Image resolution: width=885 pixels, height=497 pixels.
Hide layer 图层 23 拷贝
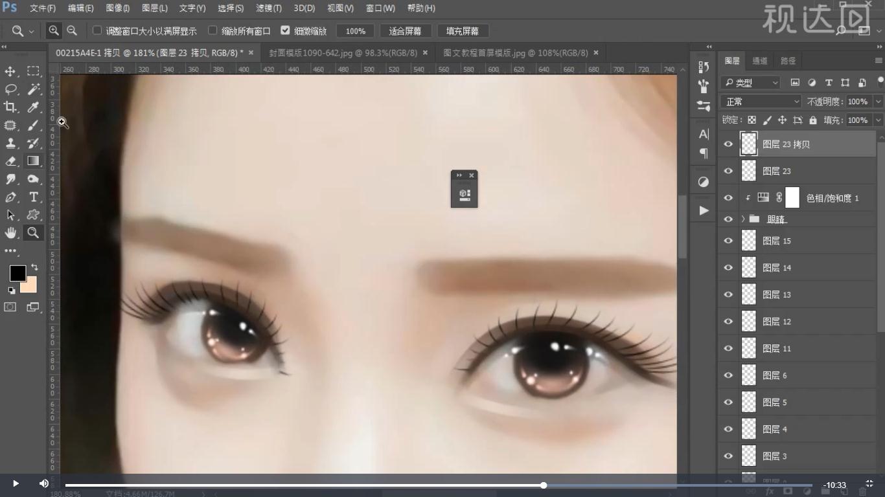(728, 144)
